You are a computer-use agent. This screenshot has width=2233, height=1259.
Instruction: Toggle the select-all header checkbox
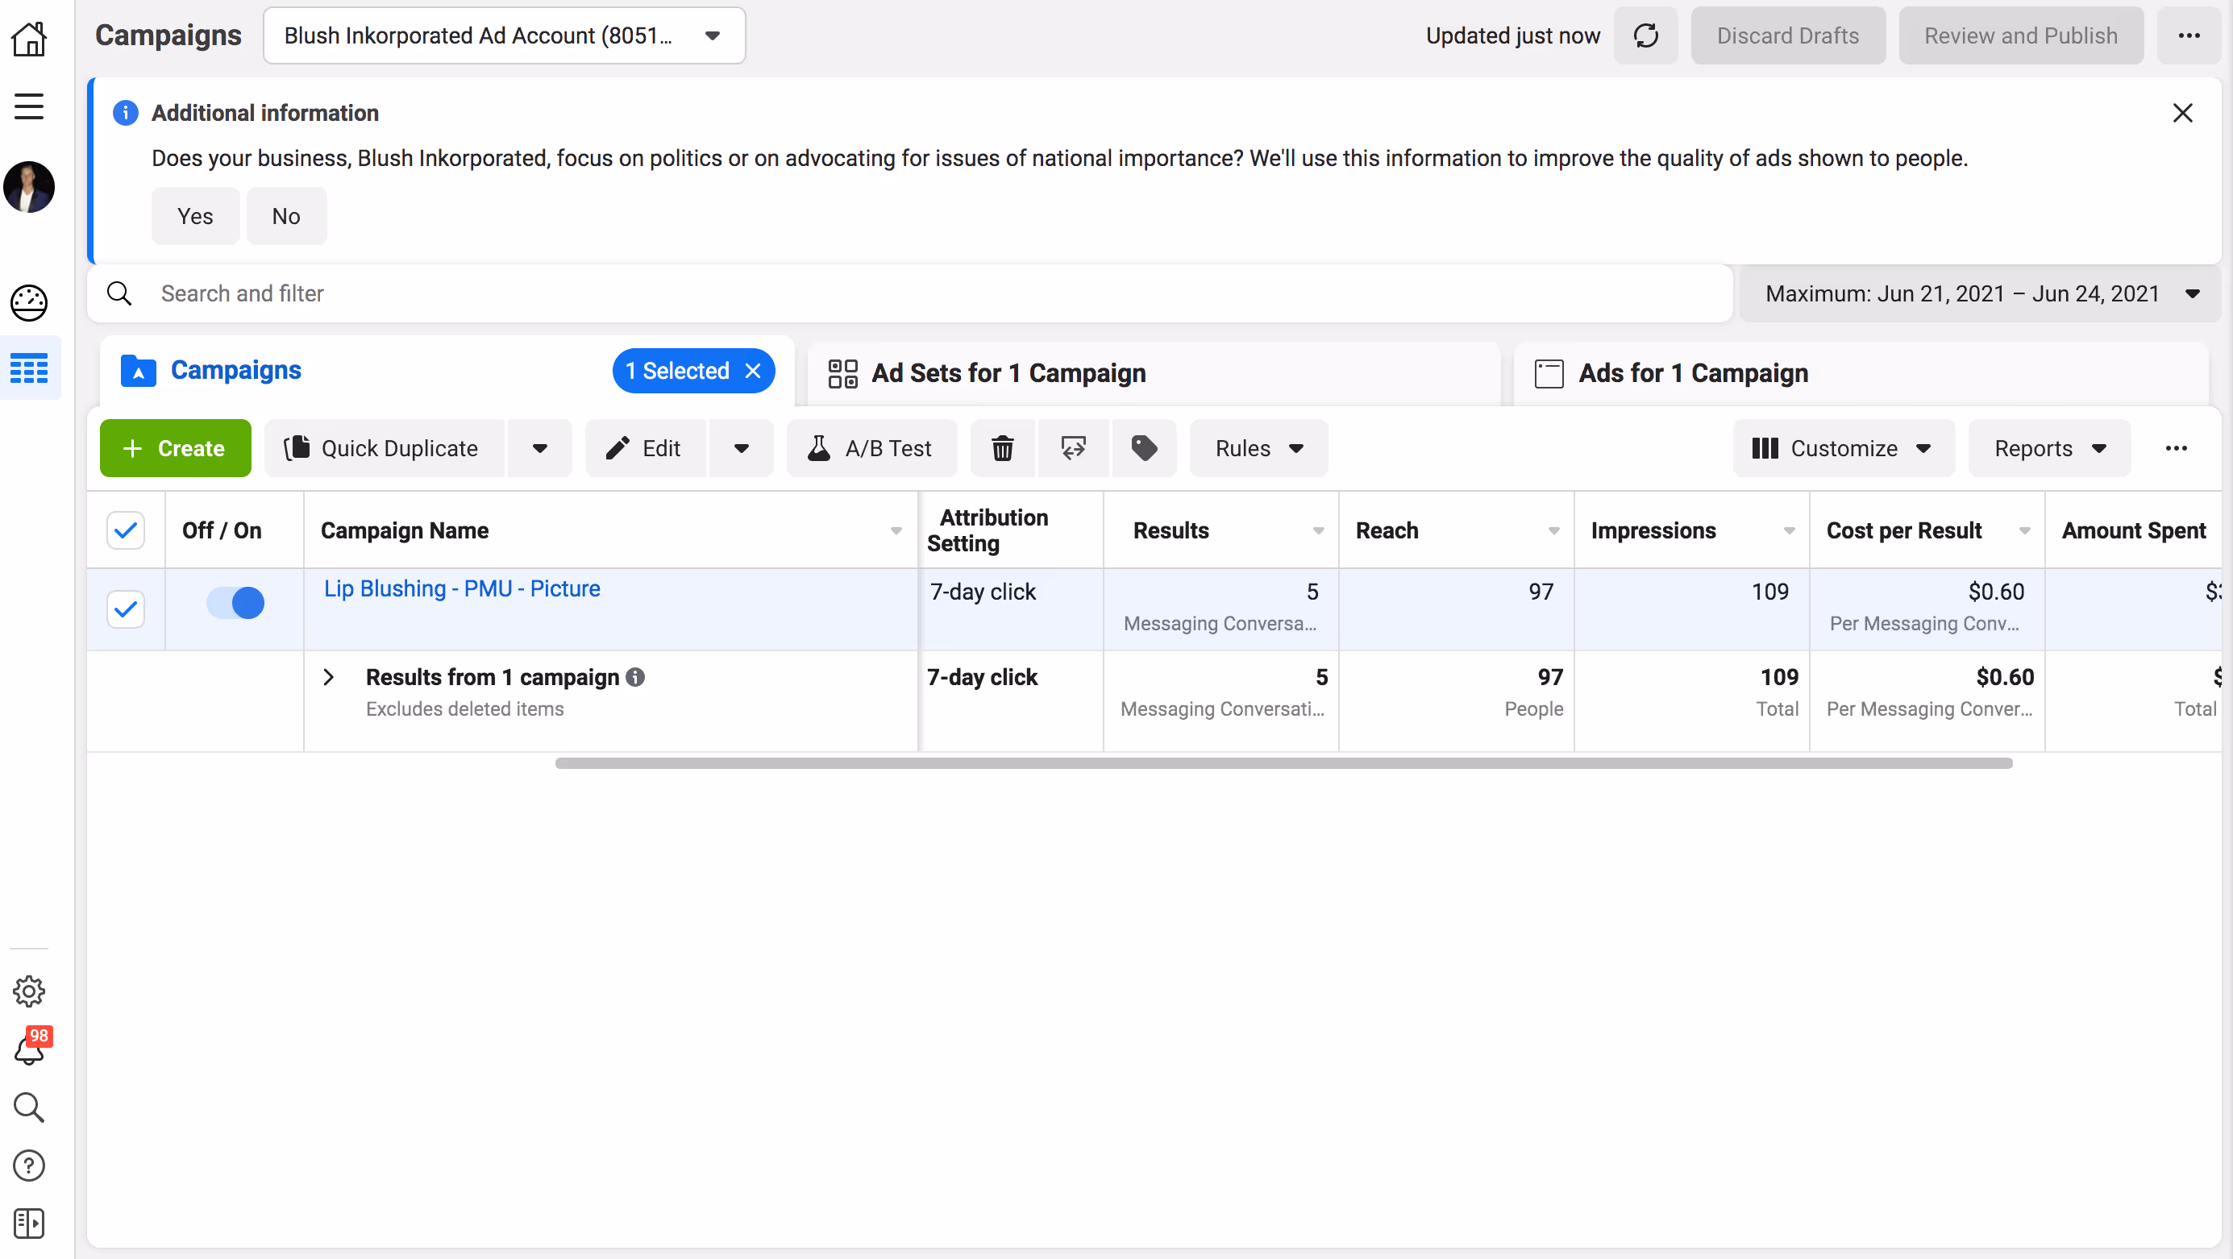(x=126, y=530)
